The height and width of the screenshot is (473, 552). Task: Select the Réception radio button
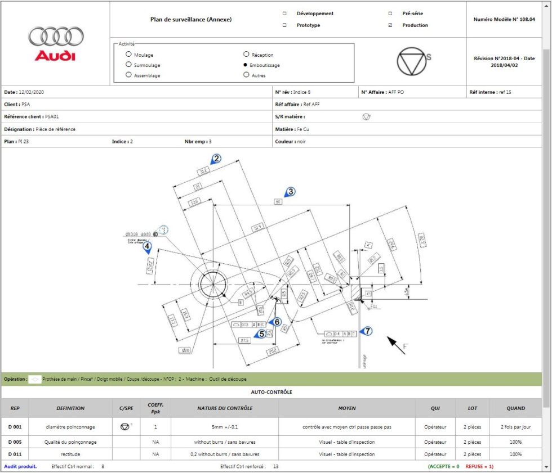coord(246,55)
